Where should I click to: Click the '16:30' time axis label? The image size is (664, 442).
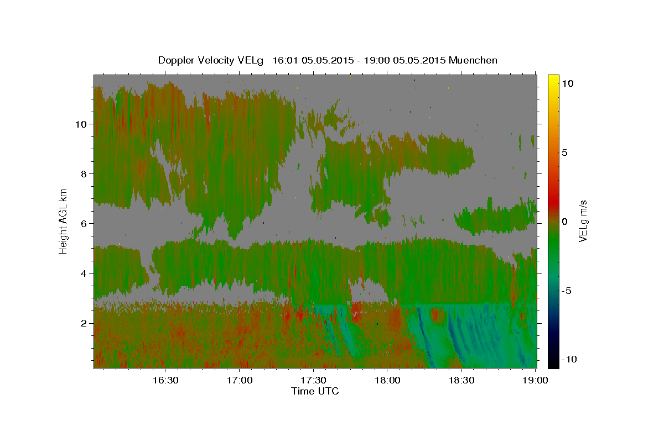pos(165,380)
